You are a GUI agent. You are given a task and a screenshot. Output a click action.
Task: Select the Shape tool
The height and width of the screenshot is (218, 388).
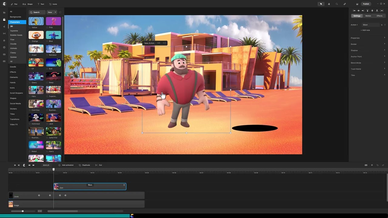28,4
